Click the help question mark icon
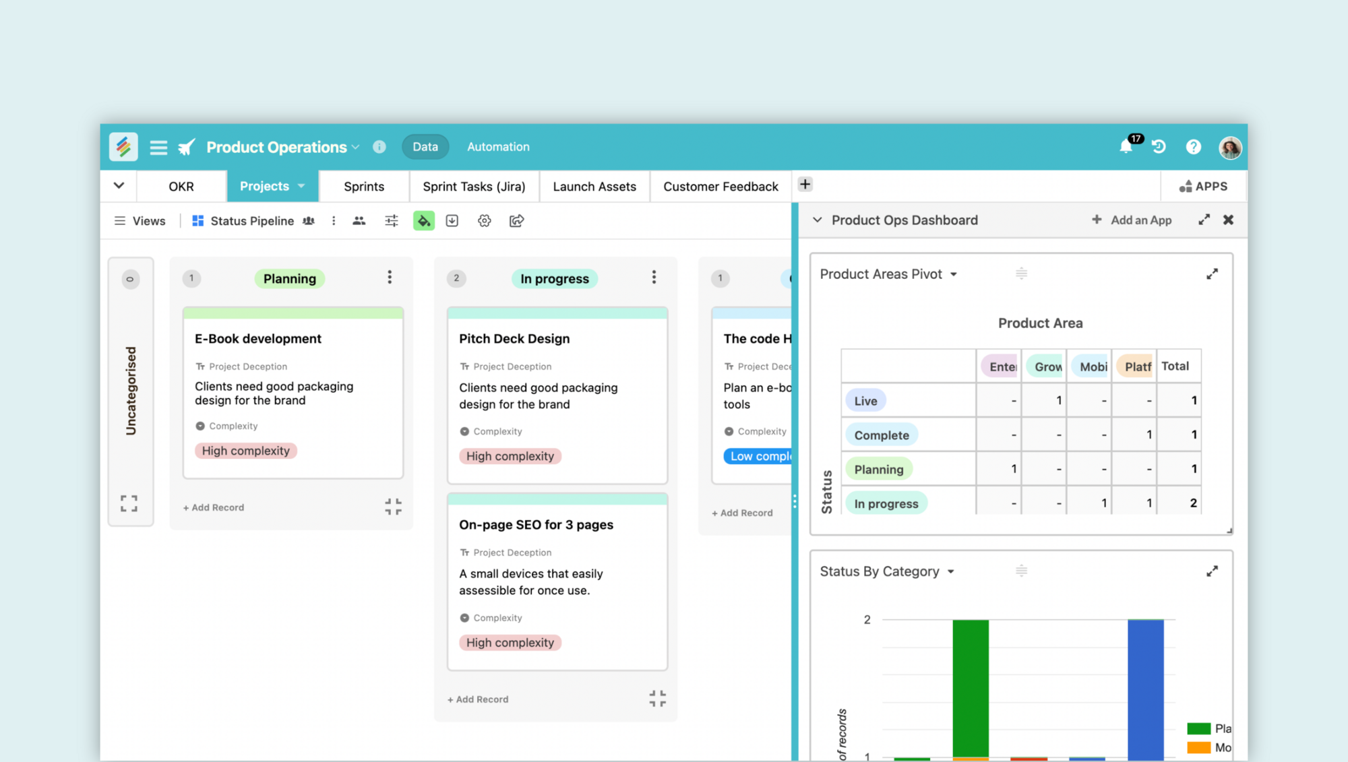Image resolution: width=1348 pixels, height=762 pixels. click(x=1193, y=146)
